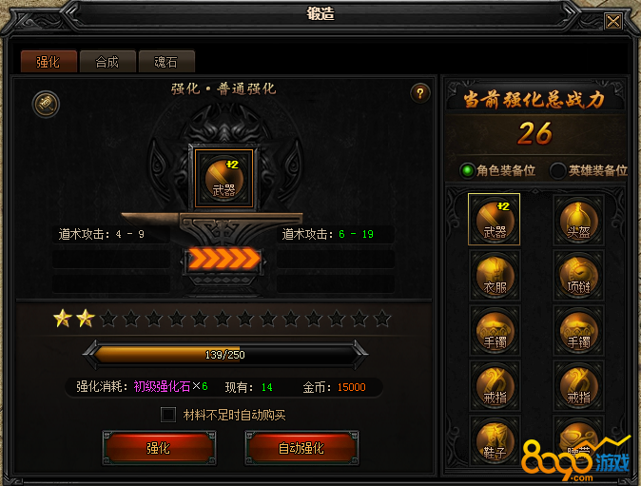Viewport: 641px width, 486px height.
Task: Select the 头盔 helmet equipment slot
Action: [578, 220]
